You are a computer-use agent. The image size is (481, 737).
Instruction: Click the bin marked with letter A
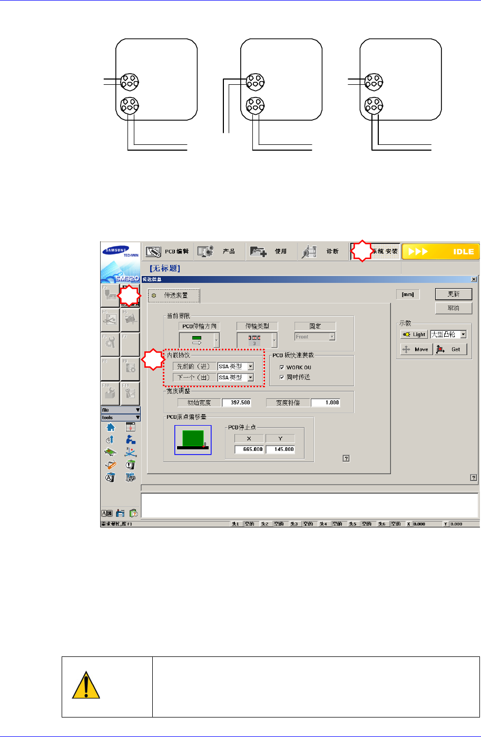tap(111, 478)
